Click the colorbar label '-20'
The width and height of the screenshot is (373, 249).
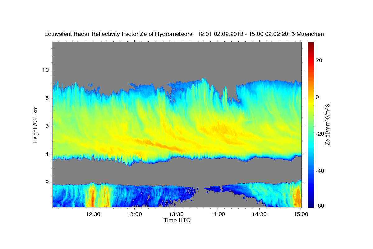320,134
